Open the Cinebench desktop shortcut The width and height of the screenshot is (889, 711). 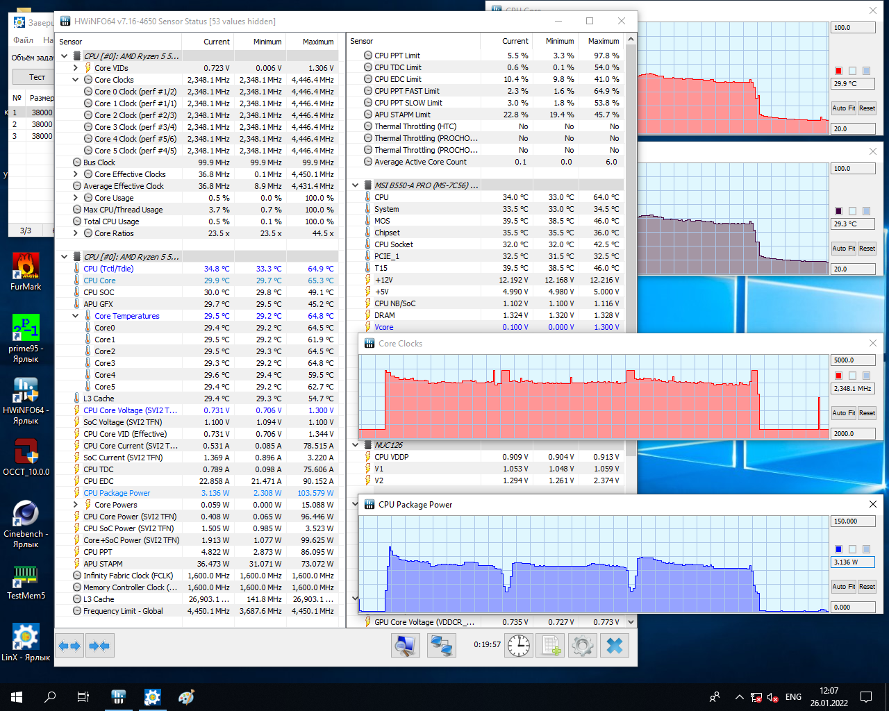(x=26, y=524)
